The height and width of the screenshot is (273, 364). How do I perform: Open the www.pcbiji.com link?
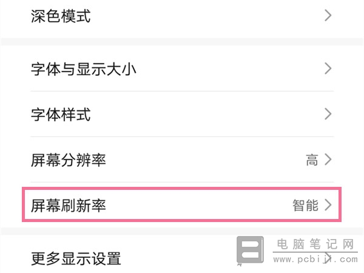pos(315,259)
